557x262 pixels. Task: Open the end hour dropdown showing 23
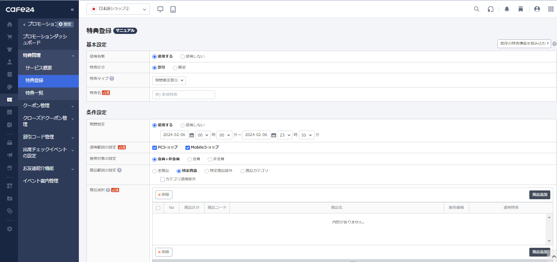[285, 135]
